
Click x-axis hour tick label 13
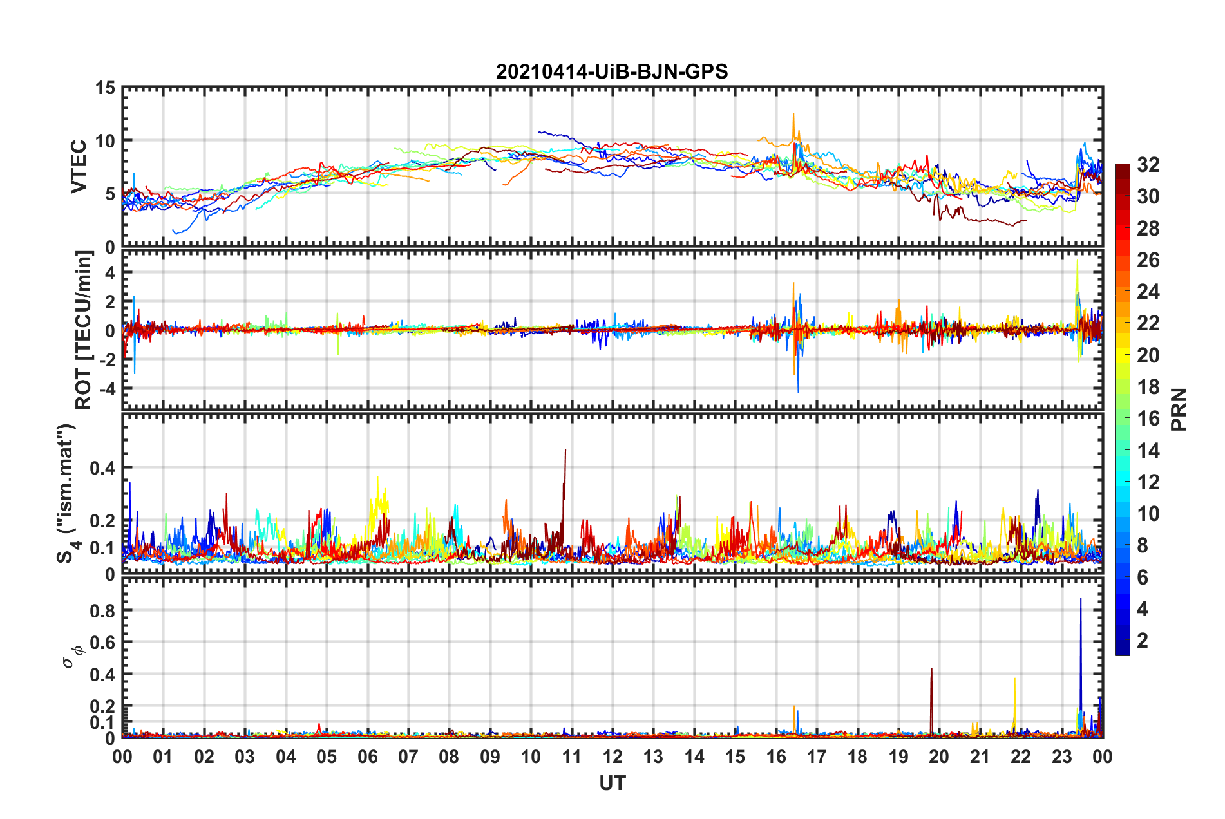tap(653, 757)
